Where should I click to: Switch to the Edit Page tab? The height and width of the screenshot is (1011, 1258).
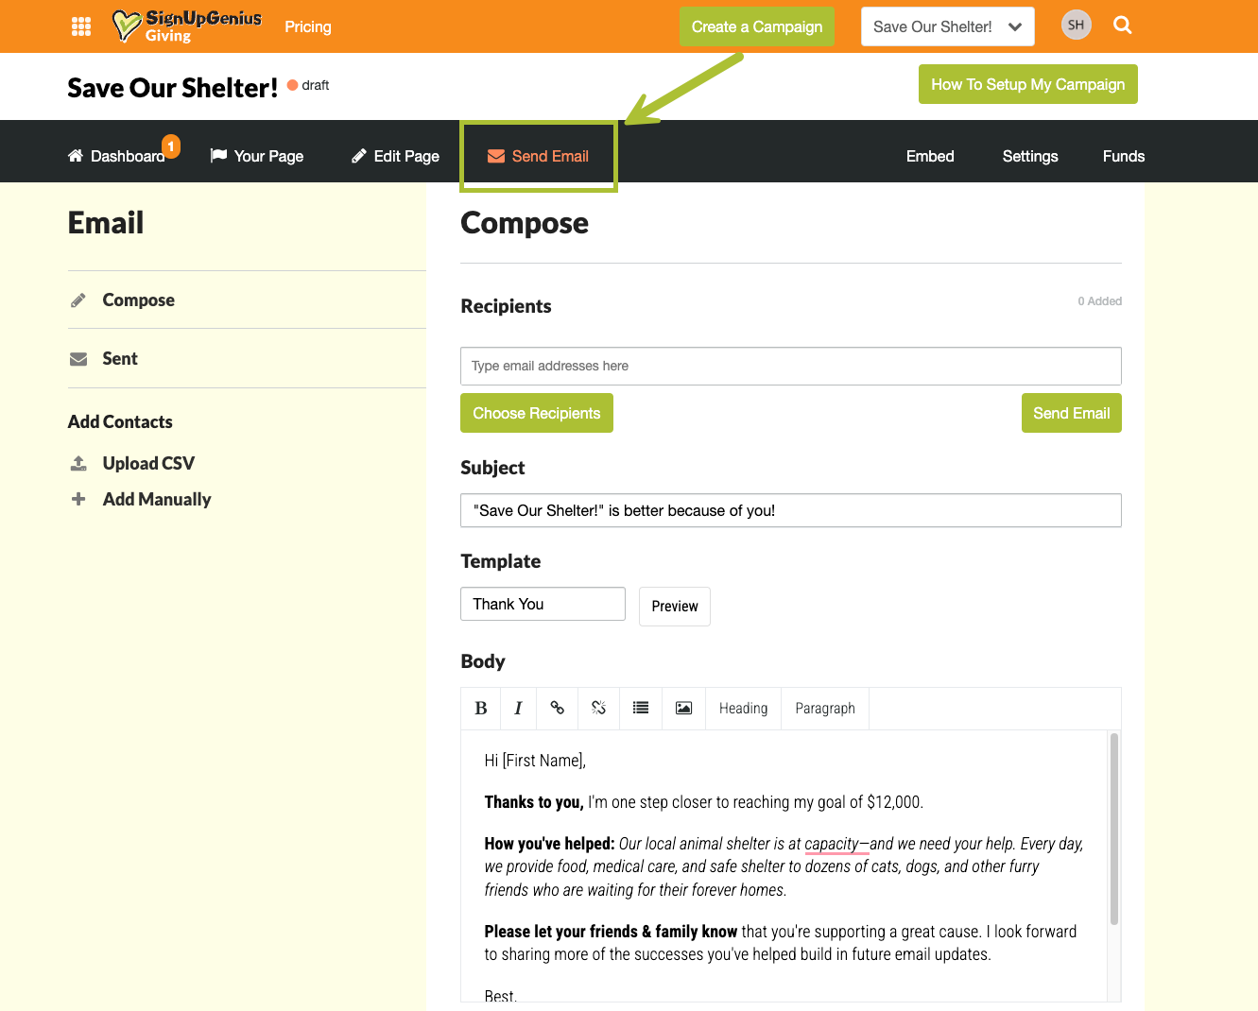[x=396, y=157]
